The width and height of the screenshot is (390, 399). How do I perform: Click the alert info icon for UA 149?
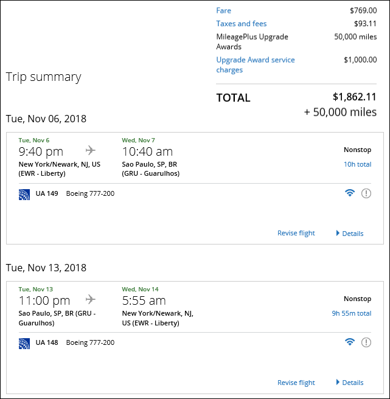[366, 193]
